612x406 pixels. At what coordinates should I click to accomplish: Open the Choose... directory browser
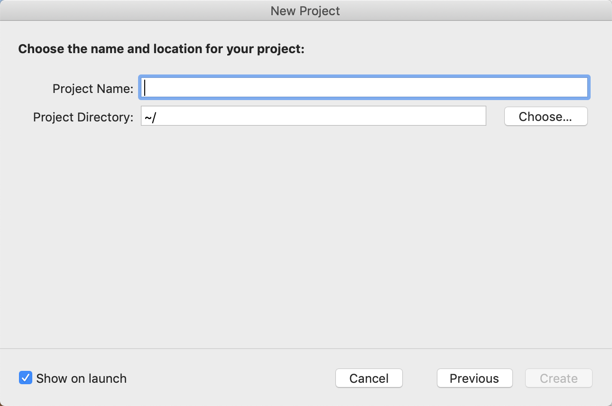[x=546, y=117]
